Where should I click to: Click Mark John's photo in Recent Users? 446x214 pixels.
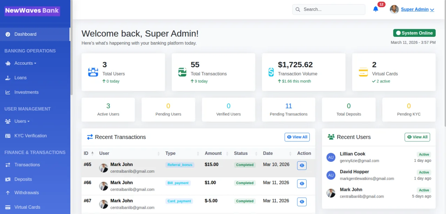click(331, 193)
